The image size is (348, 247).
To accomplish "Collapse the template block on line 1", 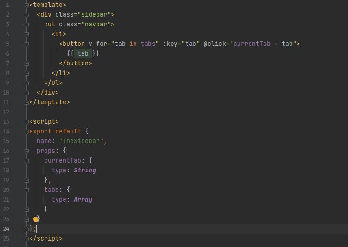I will click(x=26, y=5).
